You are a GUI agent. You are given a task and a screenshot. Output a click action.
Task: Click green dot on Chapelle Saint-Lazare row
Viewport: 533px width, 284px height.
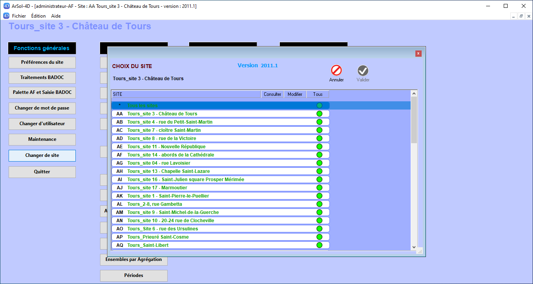point(319,171)
